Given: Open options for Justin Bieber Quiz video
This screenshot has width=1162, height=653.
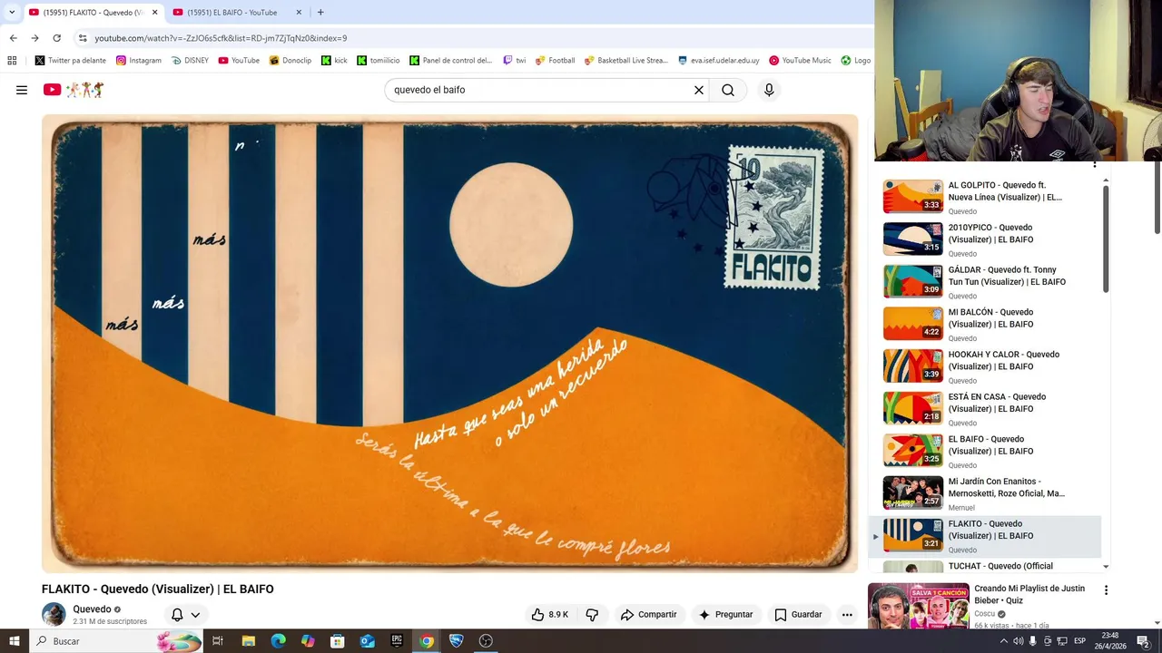Looking at the screenshot, I should (x=1106, y=590).
